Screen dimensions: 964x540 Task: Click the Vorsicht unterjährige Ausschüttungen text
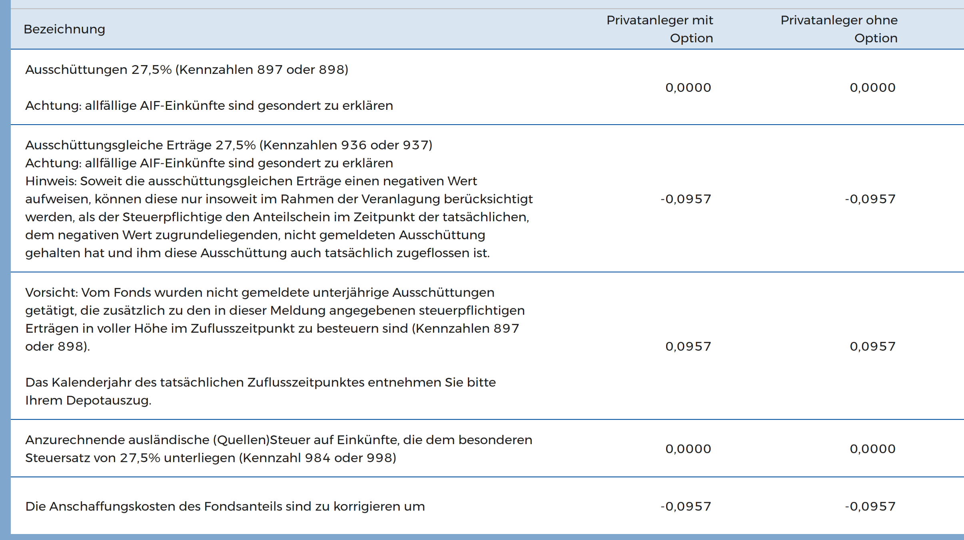tap(275, 319)
